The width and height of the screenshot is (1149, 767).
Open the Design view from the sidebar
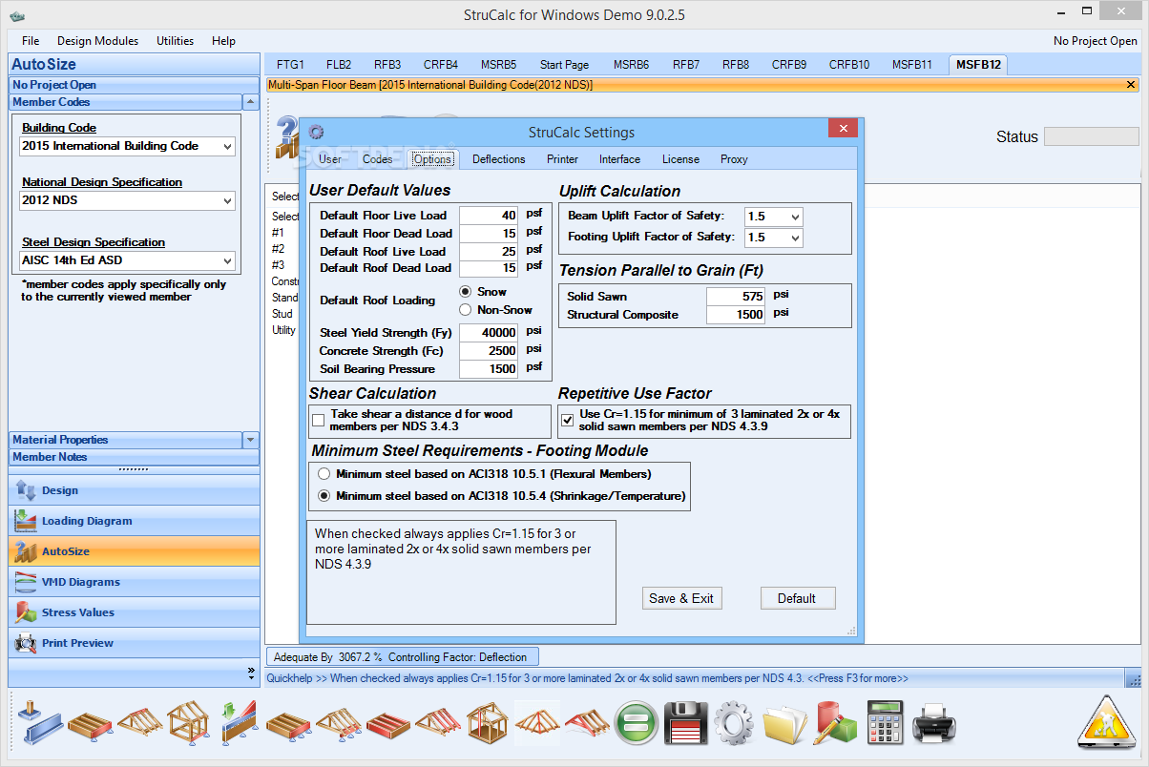(x=134, y=490)
